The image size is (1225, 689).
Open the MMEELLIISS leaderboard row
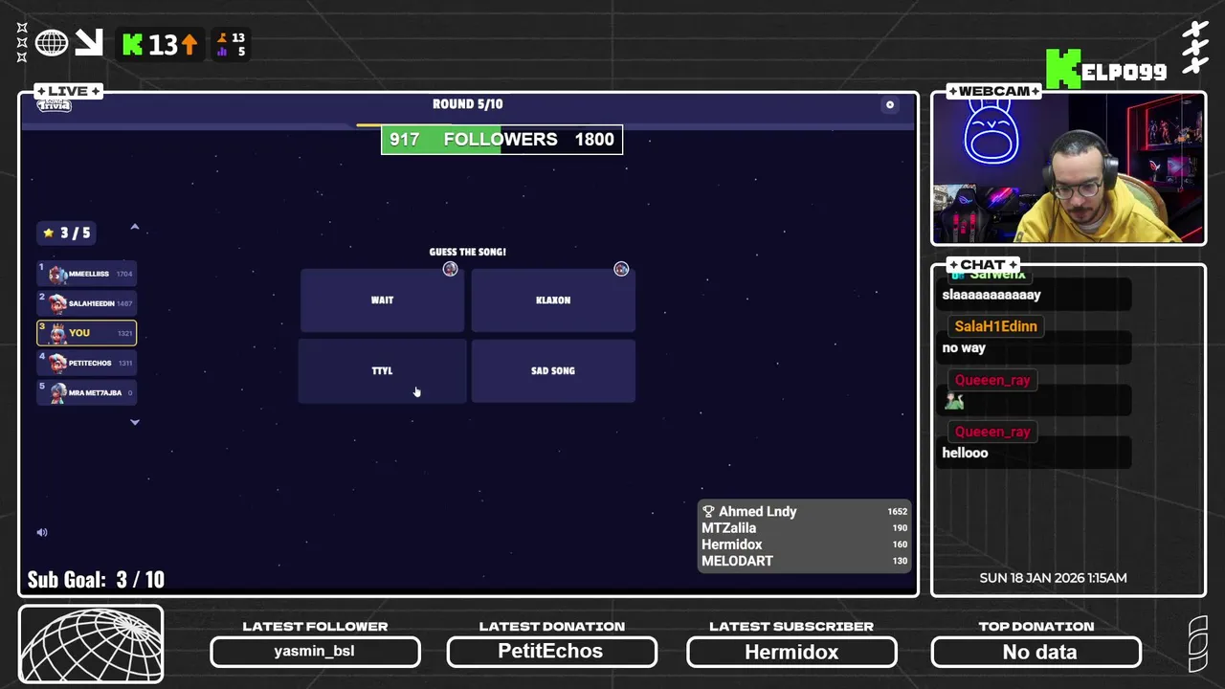86,274
